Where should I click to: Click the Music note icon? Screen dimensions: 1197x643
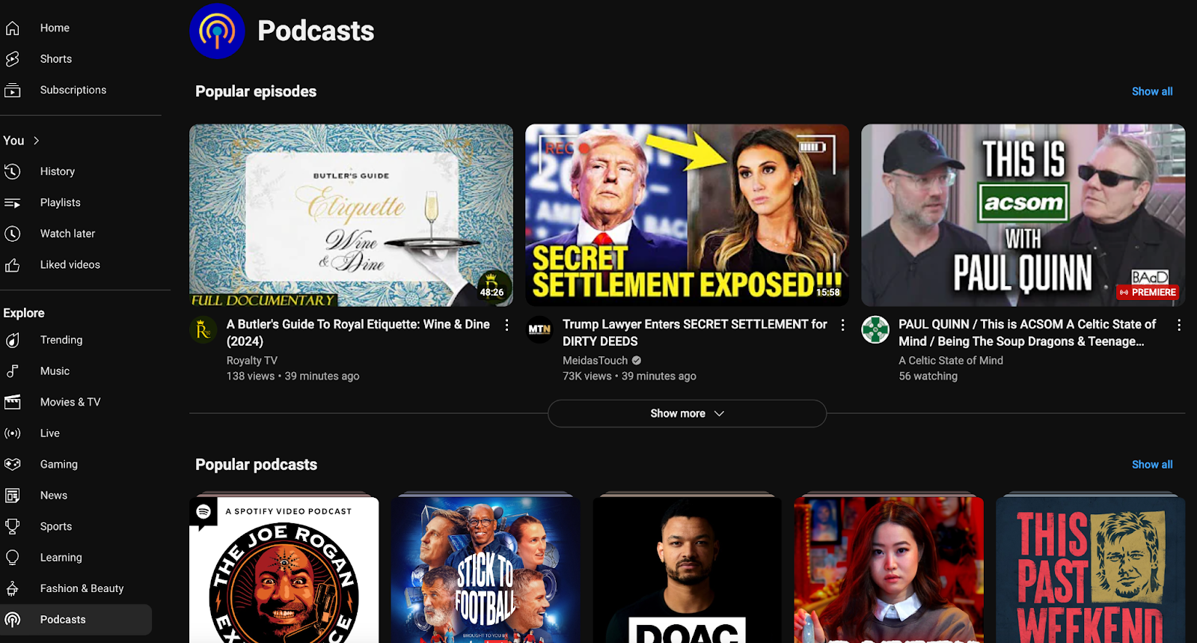[x=12, y=371]
